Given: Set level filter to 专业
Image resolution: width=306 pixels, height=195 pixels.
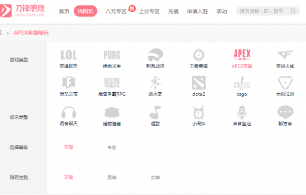Looking at the screenshot, I should (x=112, y=147).
